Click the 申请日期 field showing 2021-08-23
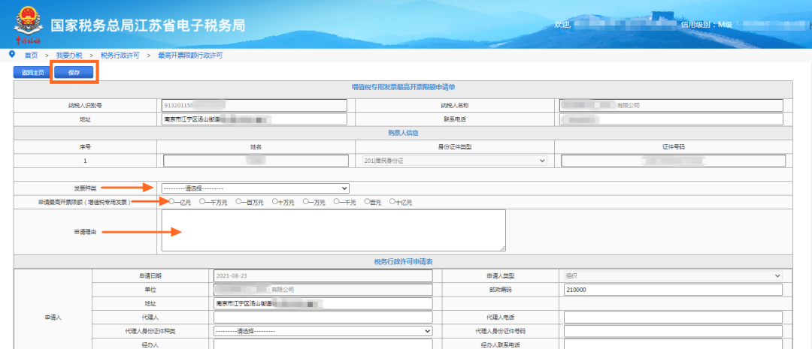The height and width of the screenshot is (349, 812). point(323,276)
